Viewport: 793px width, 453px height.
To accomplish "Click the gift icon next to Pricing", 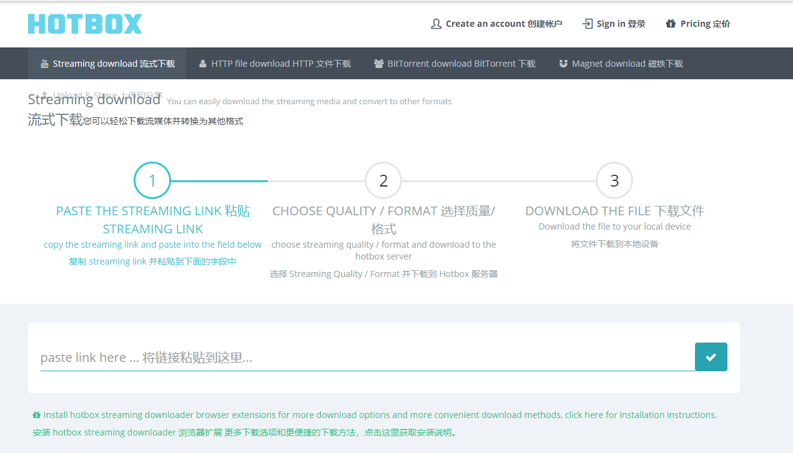I will (671, 24).
